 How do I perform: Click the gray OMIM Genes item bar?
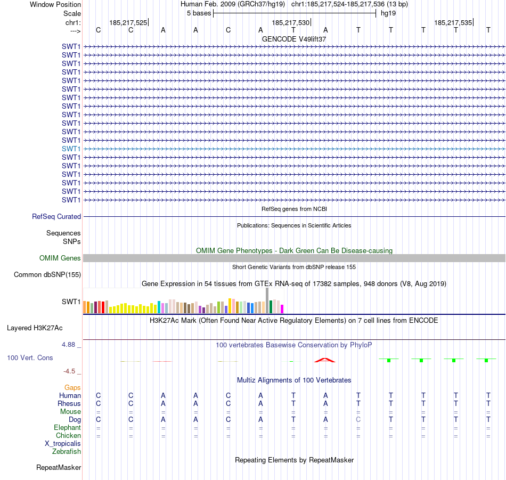(x=294, y=258)
